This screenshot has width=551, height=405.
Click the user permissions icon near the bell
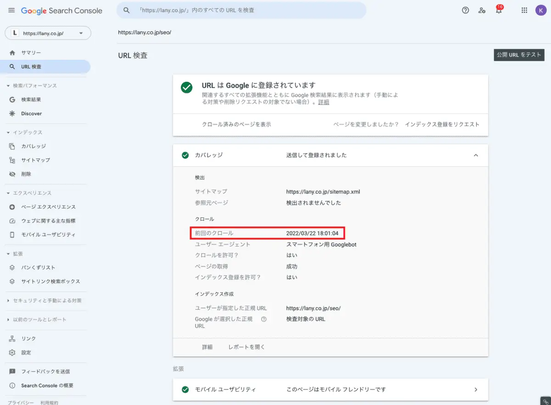coord(482,10)
